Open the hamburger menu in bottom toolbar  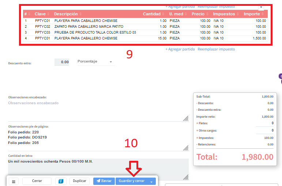point(13,181)
